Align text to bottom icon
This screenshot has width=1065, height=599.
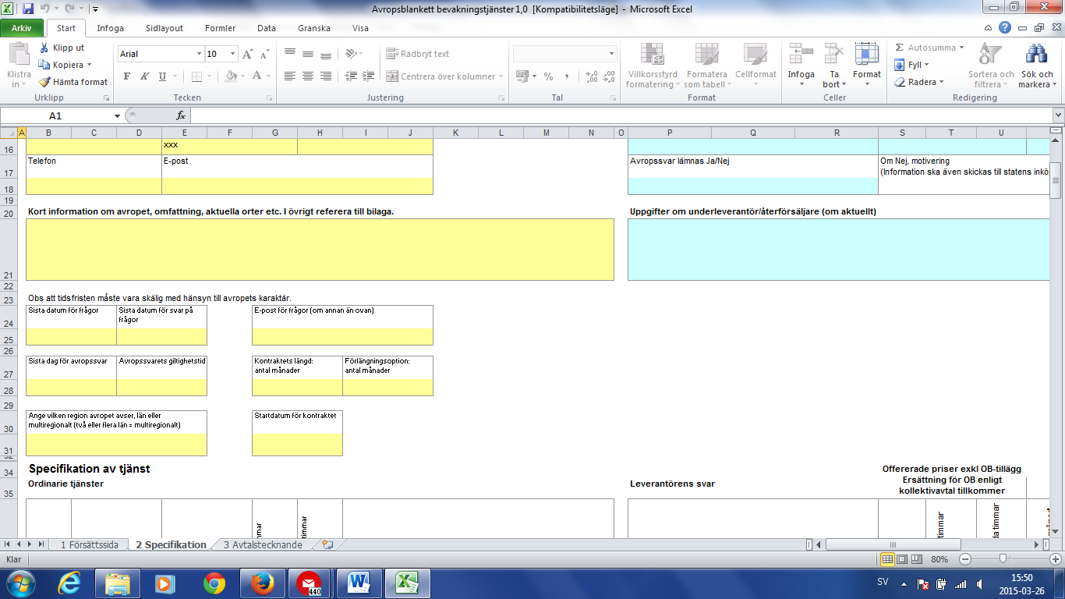(x=326, y=54)
